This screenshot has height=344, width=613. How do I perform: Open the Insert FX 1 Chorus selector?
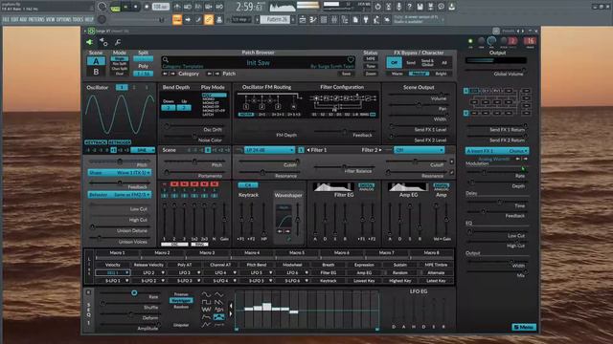(x=496, y=151)
